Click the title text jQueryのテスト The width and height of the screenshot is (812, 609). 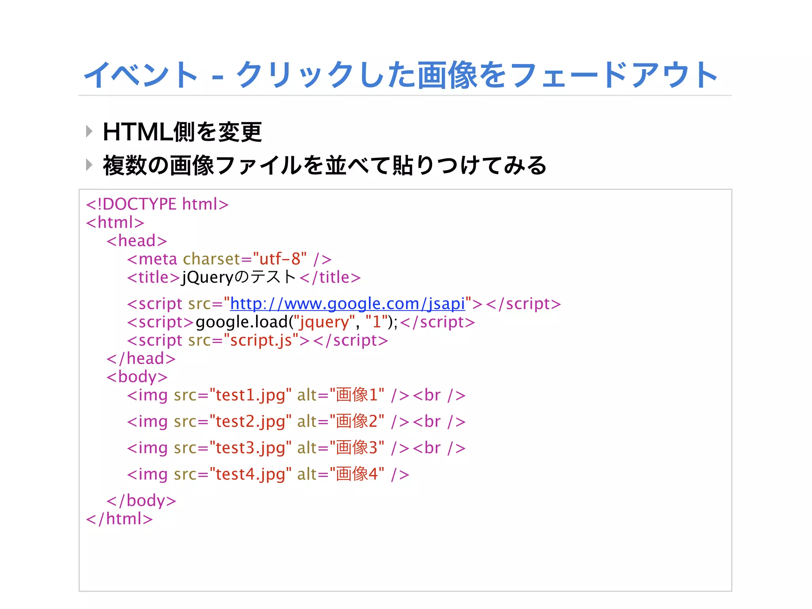pos(239,277)
